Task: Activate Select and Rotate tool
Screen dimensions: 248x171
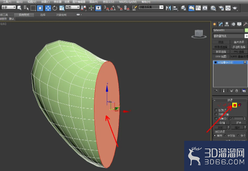Action: [x=55, y=8]
